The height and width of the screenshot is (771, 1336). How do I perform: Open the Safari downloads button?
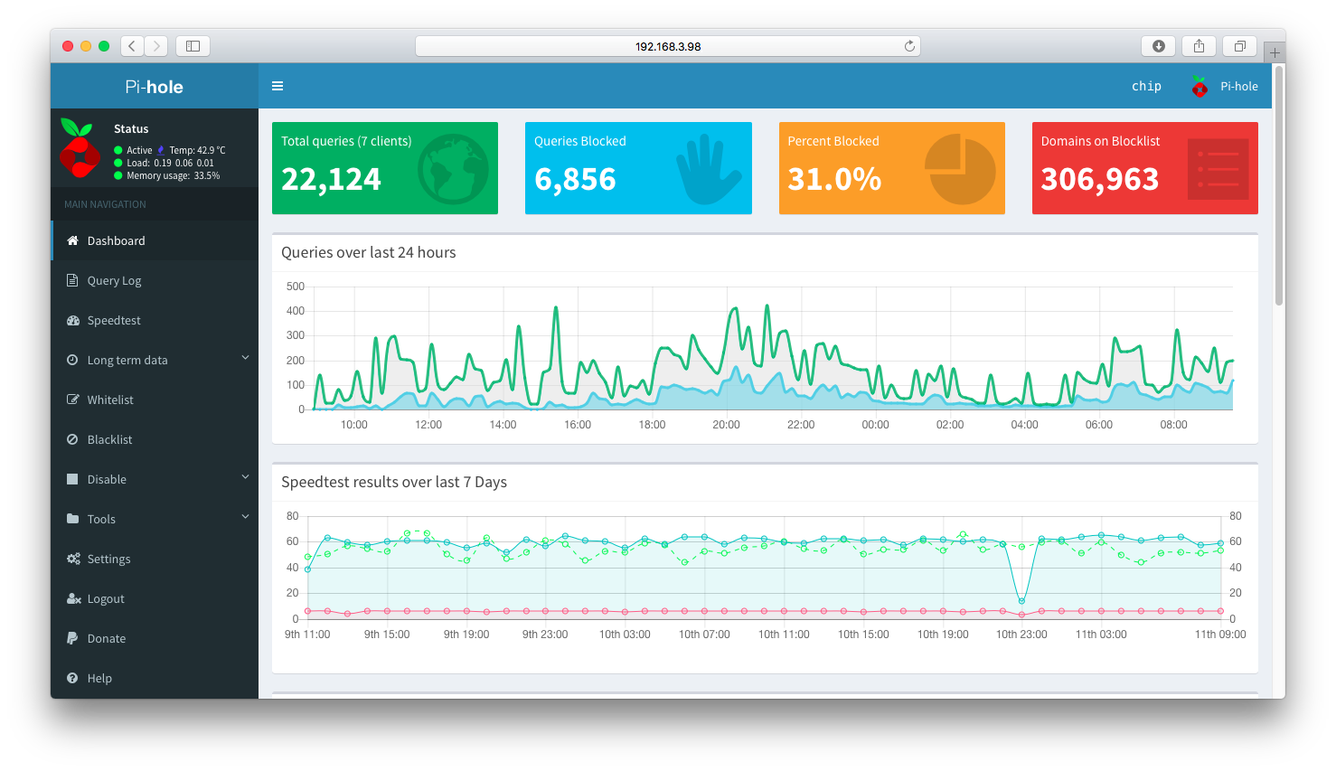pos(1158,46)
